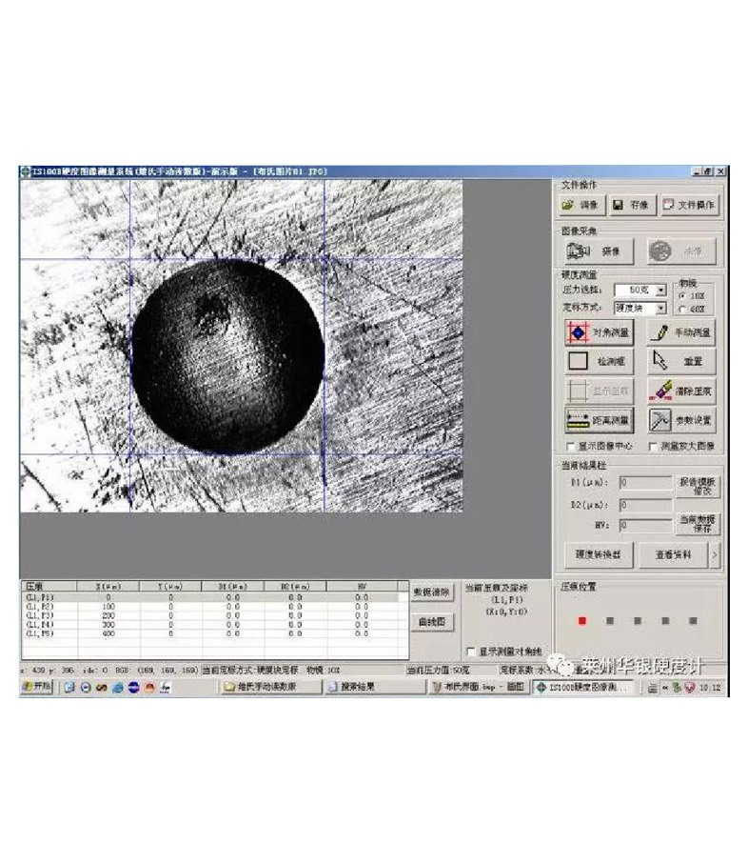Expand the 定标方式 calibration method dropdown
This screenshot has width=748, height=863.
pyautogui.click(x=660, y=309)
